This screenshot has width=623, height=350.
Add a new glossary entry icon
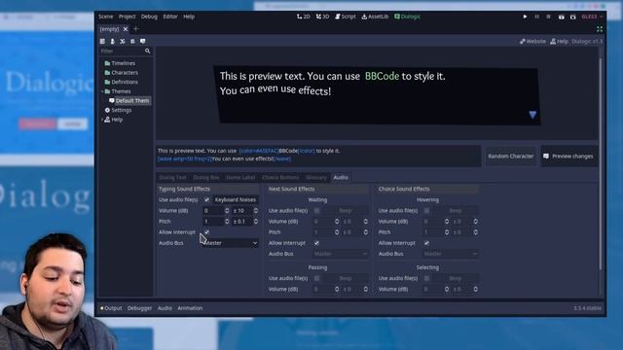pyautogui.click(x=132, y=41)
